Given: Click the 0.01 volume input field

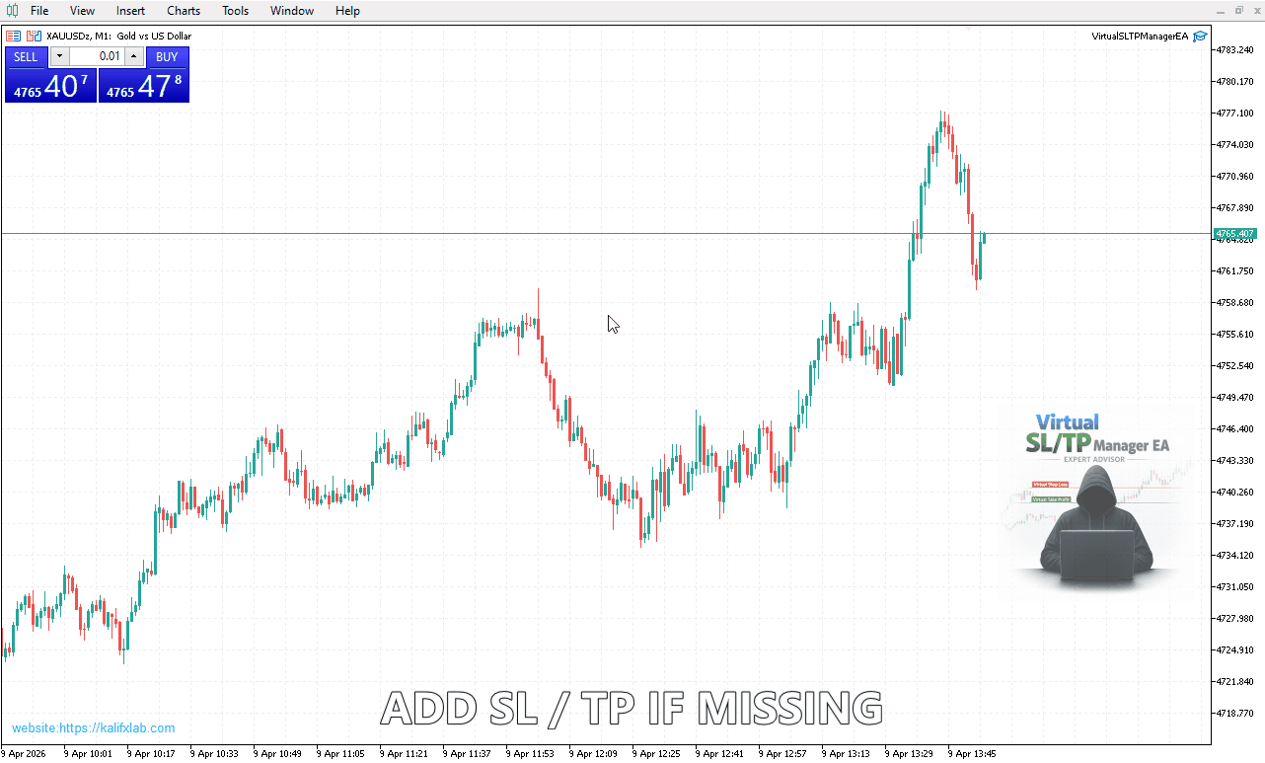Looking at the screenshot, I should (x=97, y=56).
